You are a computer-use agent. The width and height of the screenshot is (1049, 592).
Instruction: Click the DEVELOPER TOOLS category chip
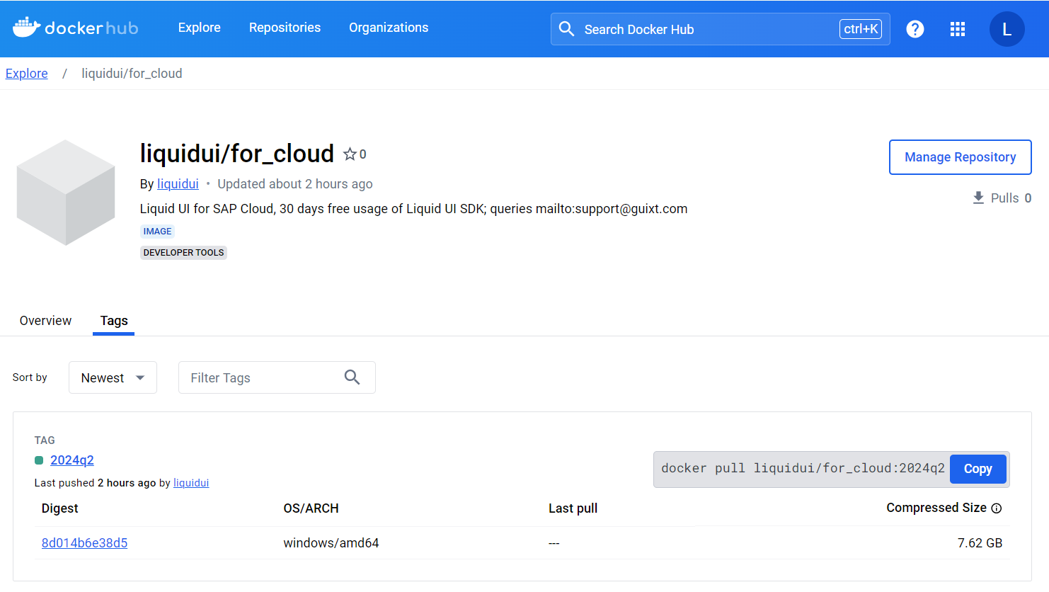tap(183, 253)
